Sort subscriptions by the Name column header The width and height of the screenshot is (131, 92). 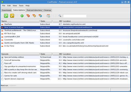[x=20, y=21]
